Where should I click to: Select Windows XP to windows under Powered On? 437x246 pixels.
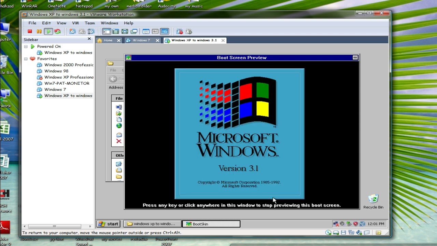point(65,53)
